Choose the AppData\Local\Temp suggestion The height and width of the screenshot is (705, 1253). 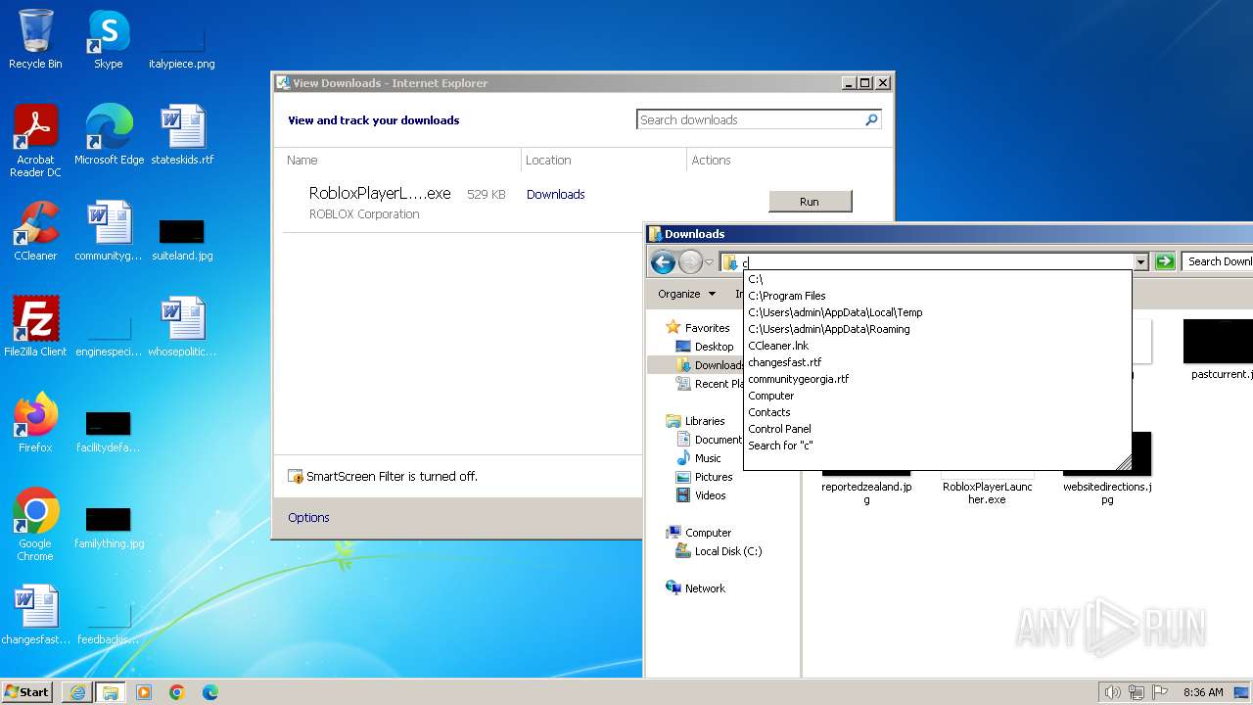(x=937, y=312)
